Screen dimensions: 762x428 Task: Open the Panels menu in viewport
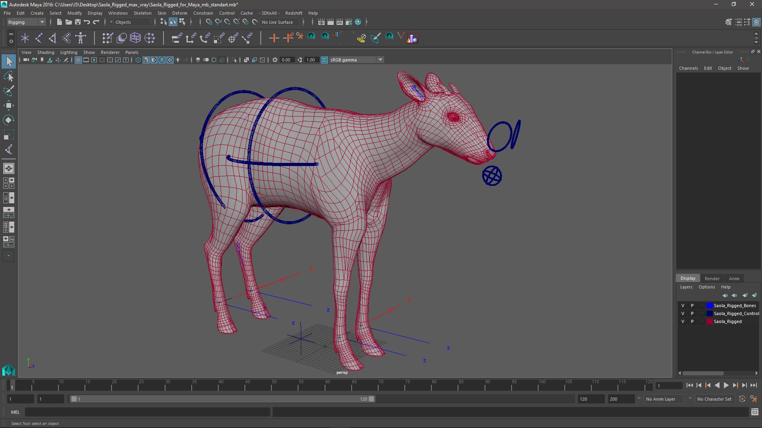coord(132,52)
